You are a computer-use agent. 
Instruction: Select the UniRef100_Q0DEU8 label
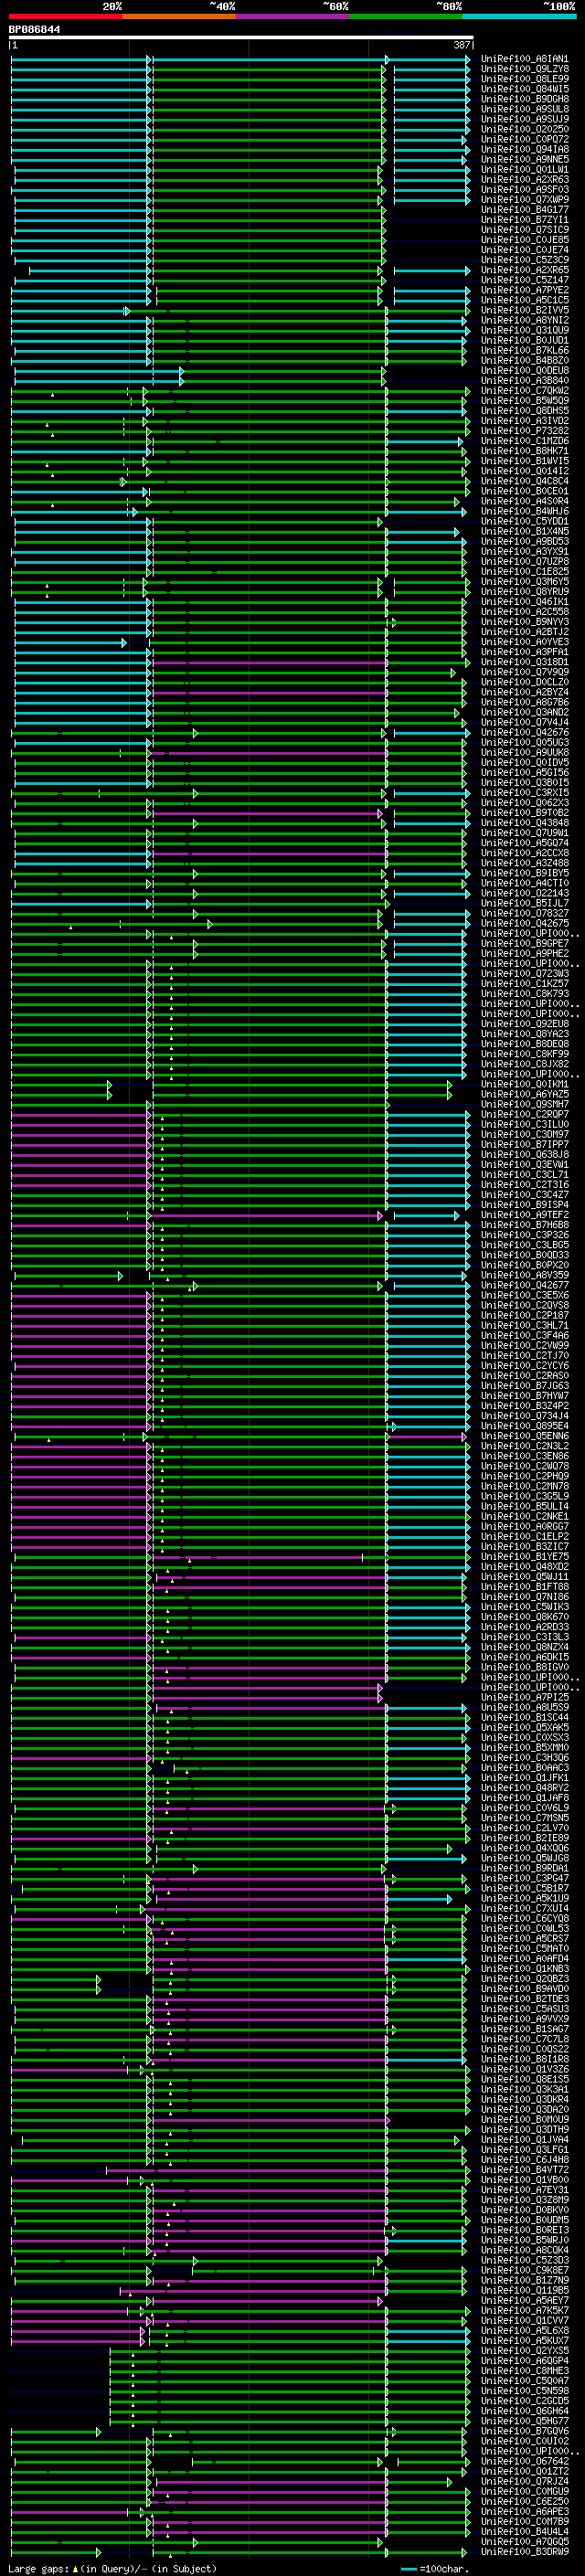coord(525,371)
